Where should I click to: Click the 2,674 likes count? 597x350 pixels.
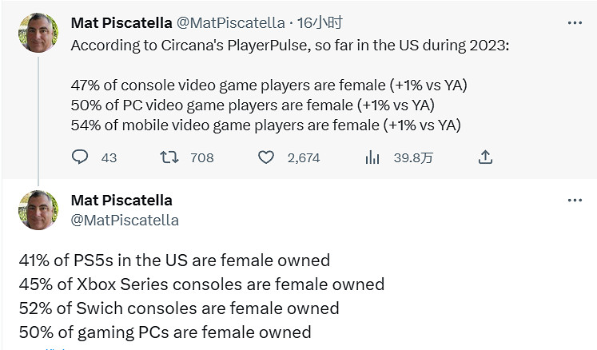point(304,157)
